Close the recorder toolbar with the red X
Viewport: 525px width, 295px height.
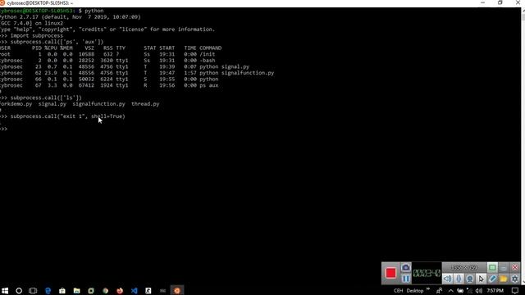click(515, 268)
